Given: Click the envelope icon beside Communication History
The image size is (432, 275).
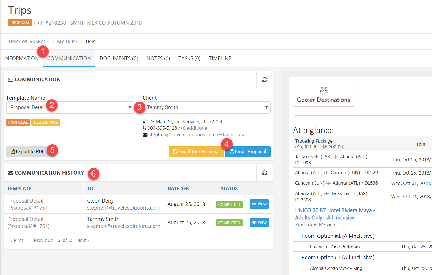Looking at the screenshot, I should click(x=11, y=173).
